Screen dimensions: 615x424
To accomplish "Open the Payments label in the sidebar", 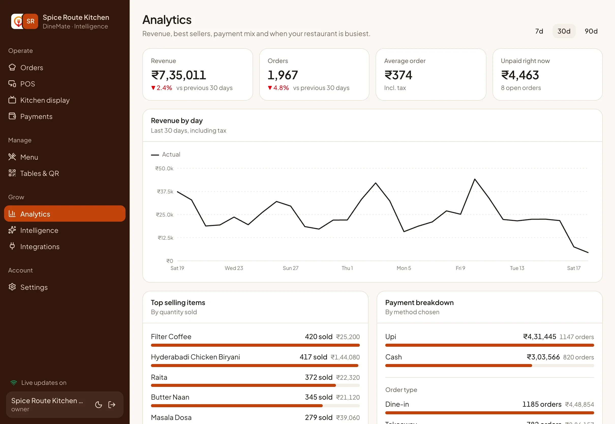I will pos(36,116).
